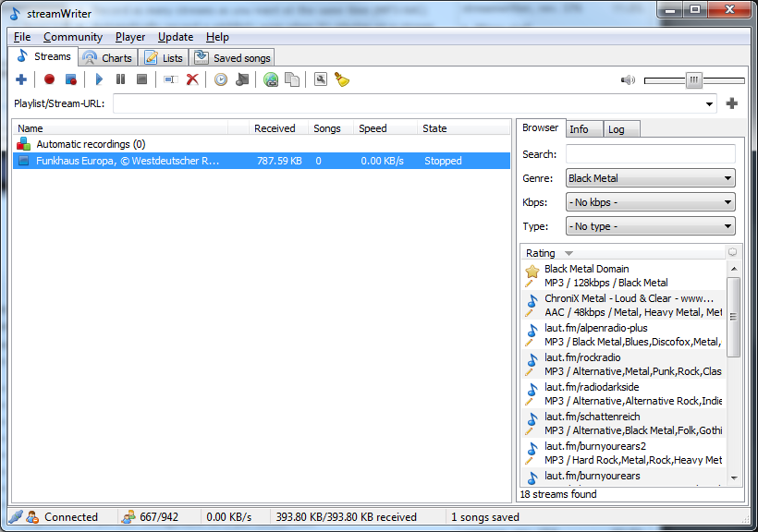
Task: Adjust the volume slider handle
Action: (x=693, y=79)
